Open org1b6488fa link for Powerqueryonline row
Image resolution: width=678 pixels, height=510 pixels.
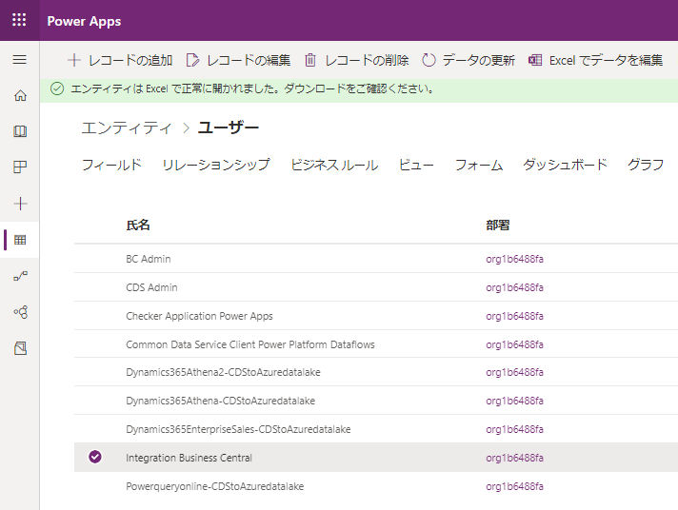[x=514, y=486]
